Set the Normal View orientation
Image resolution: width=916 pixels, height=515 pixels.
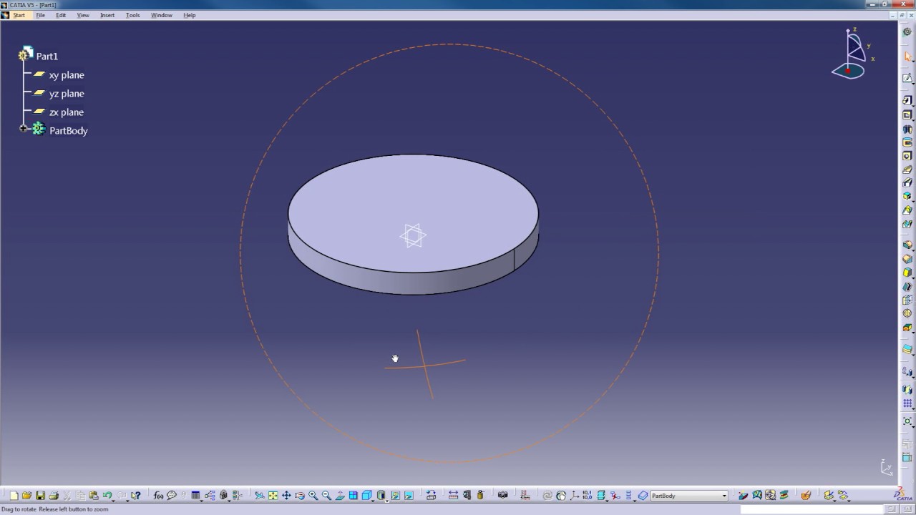coord(340,495)
